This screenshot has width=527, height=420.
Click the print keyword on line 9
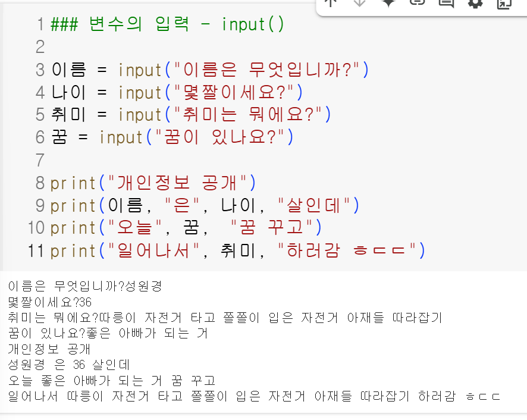tap(73, 206)
